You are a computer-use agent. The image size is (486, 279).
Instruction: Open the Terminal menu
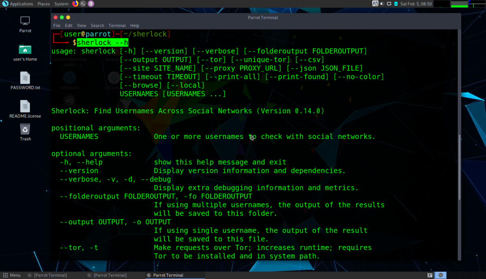coord(117,25)
